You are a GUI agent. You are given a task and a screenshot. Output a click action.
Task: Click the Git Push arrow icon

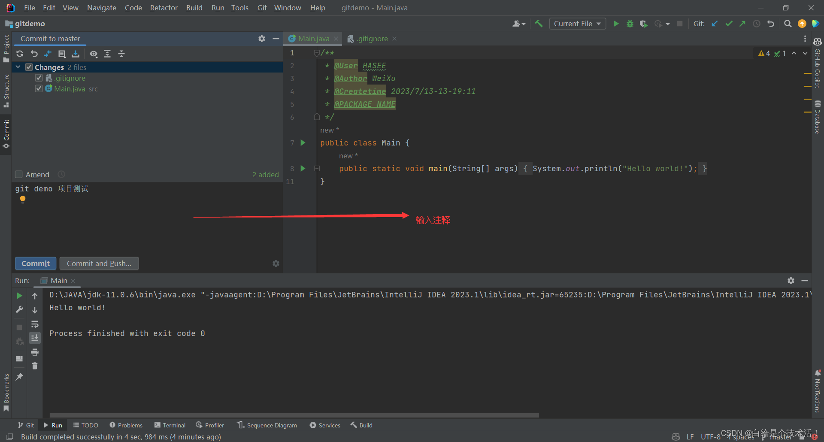(742, 24)
